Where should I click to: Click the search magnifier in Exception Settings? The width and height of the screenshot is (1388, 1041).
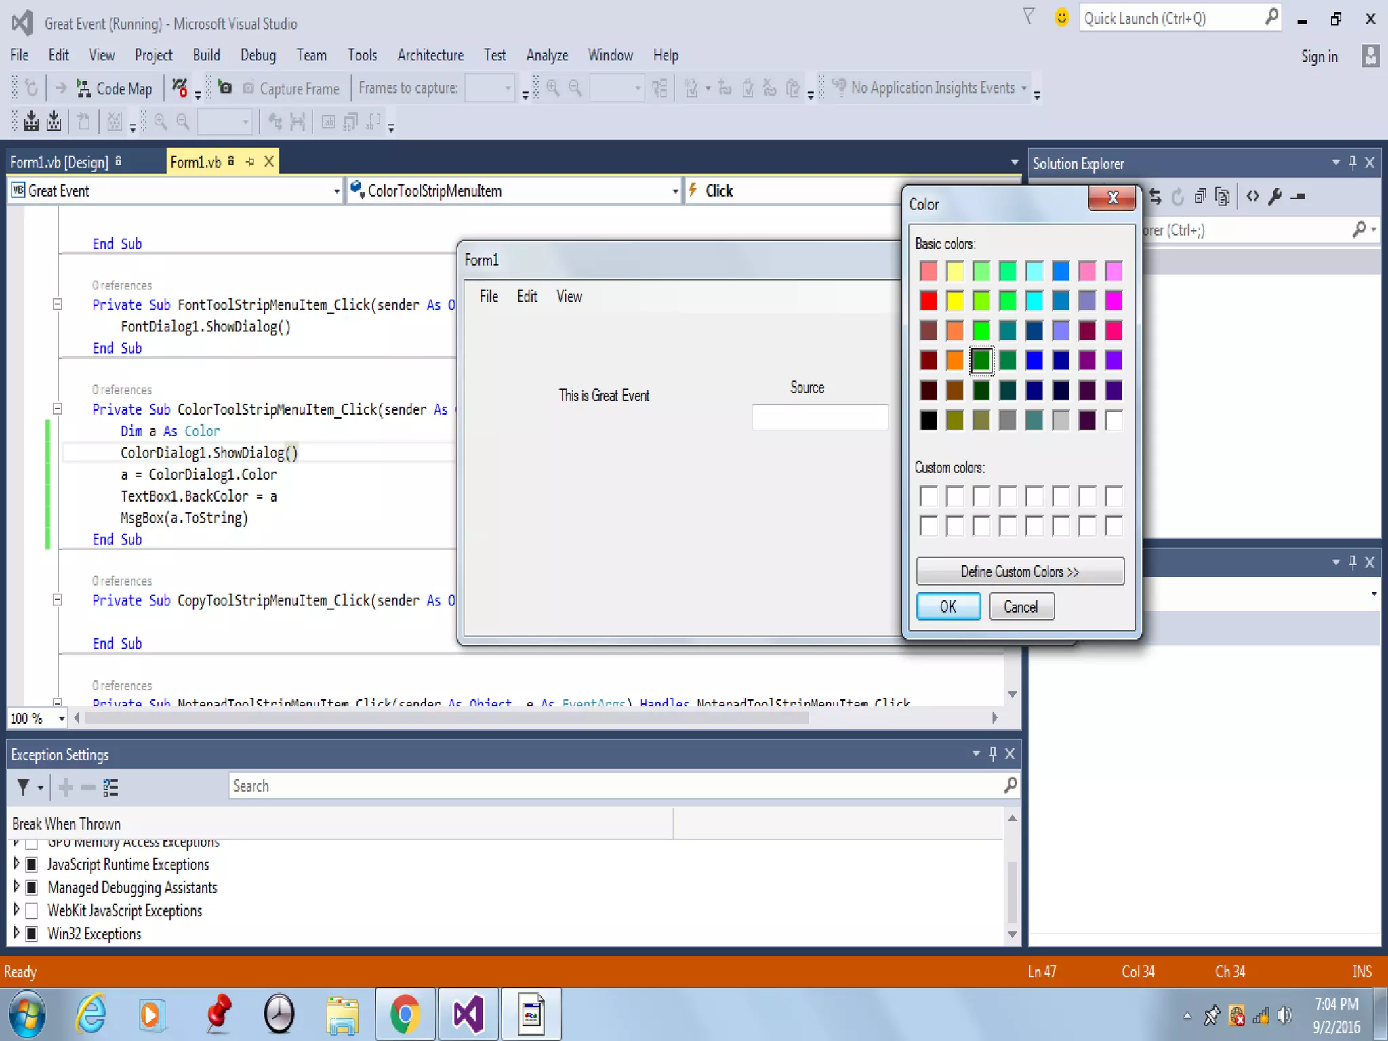click(x=1010, y=785)
